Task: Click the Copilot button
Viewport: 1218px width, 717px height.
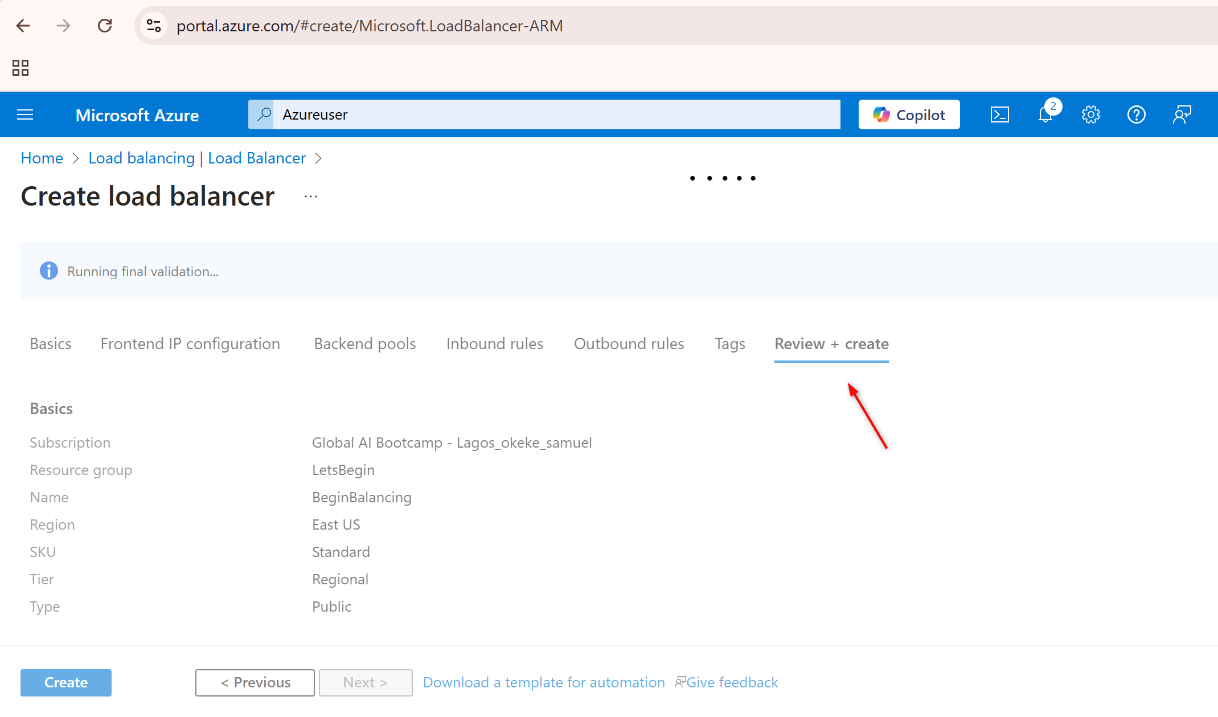Action: (x=909, y=114)
